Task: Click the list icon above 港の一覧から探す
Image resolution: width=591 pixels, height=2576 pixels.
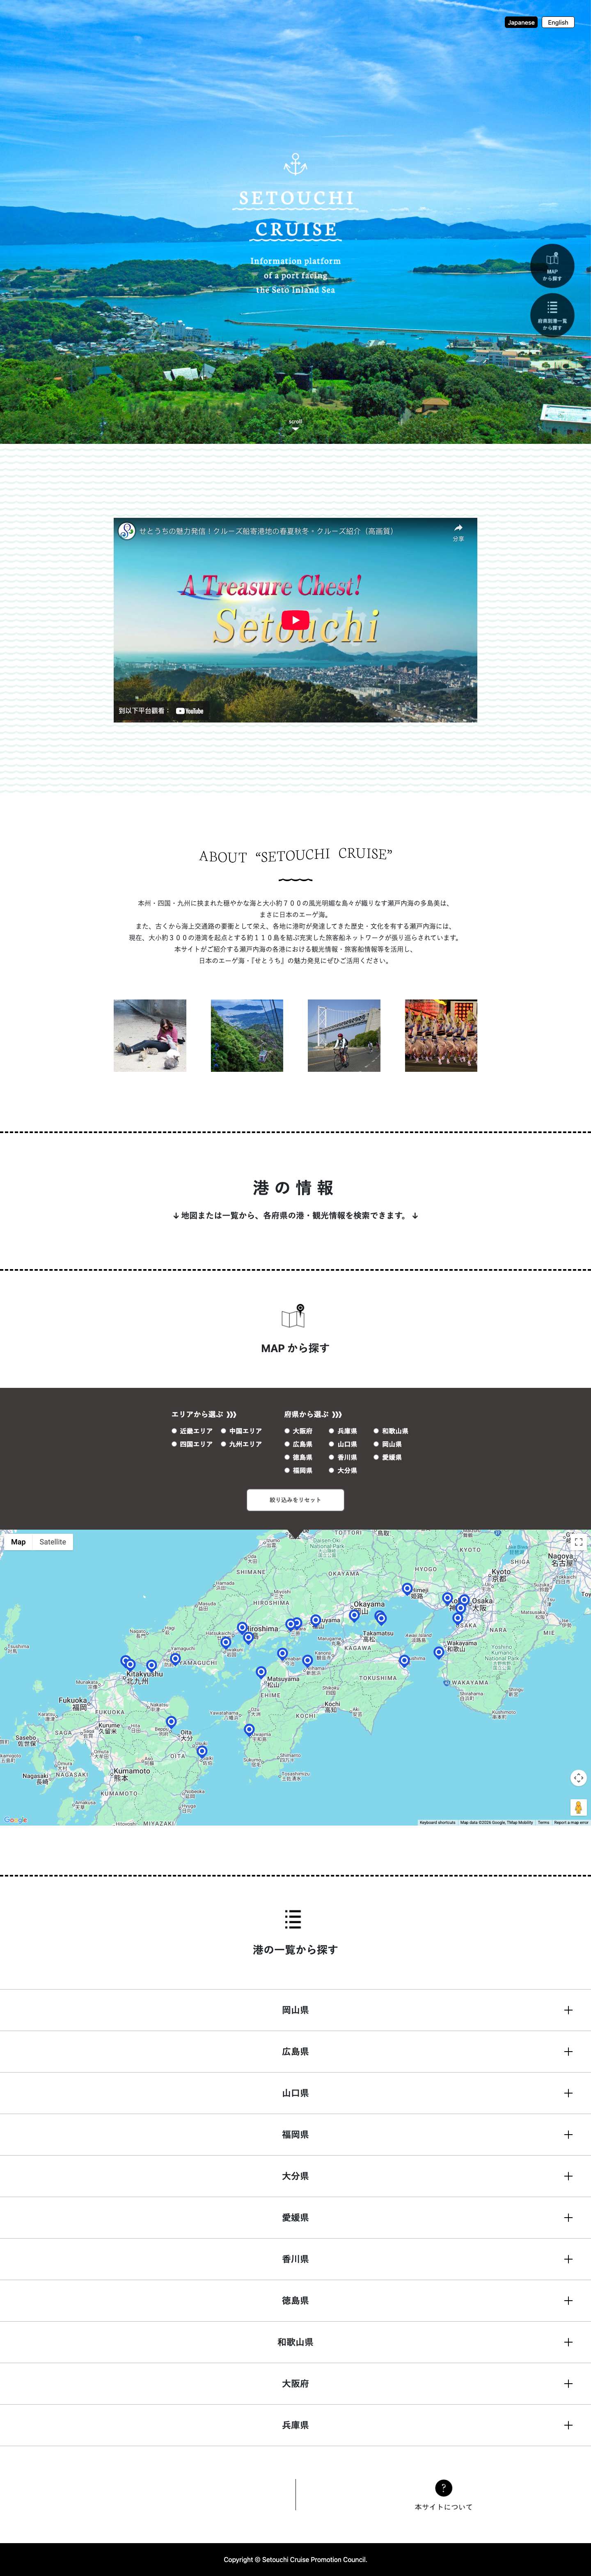Action: click(293, 1919)
